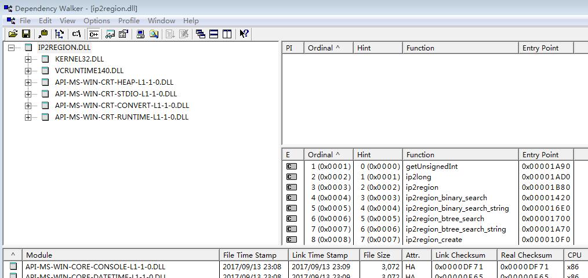Expand the API-MS-WIN-CRT-CONVERT-L1-1-0.DLL node
This screenshot has height=278, width=588.
[28, 106]
